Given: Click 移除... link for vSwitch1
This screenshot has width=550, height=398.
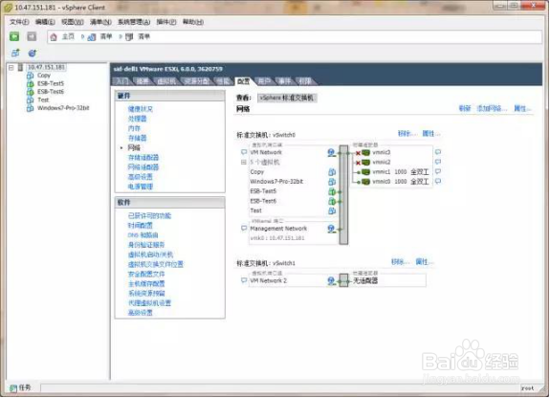Looking at the screenshot, I should [400, 262].
